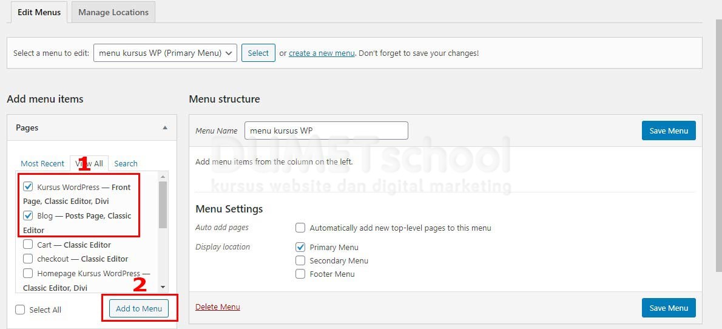Image resolution: width=722 pixels, height=329 pixels.
Task: Click the pages list scrollbar thumb
Action: pyautogui.click(x=163, y=205)
